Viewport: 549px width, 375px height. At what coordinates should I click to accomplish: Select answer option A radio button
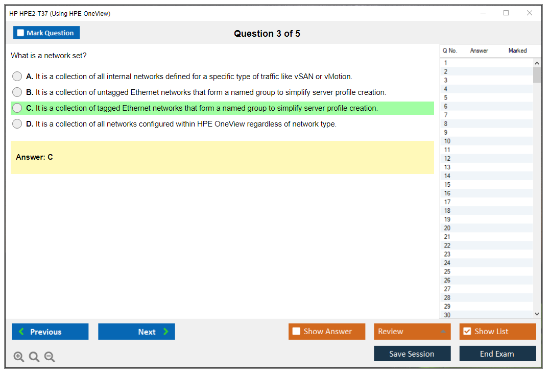tap(17, 77)
